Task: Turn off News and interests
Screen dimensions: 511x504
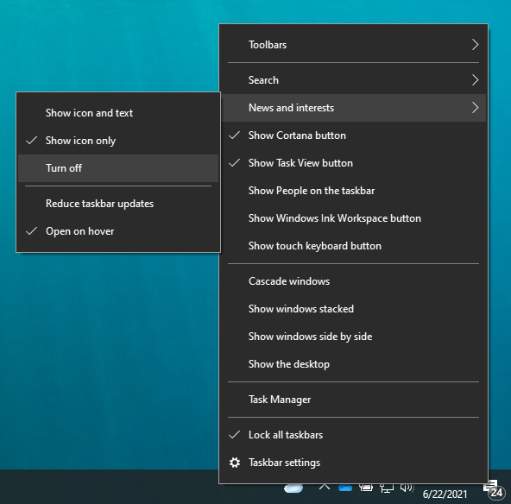Action: [x=118, y=168]
